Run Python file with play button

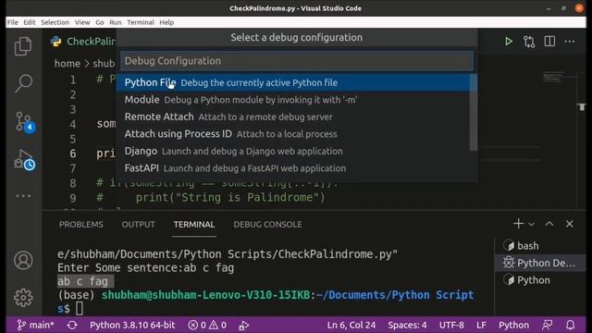coord(509,41)
